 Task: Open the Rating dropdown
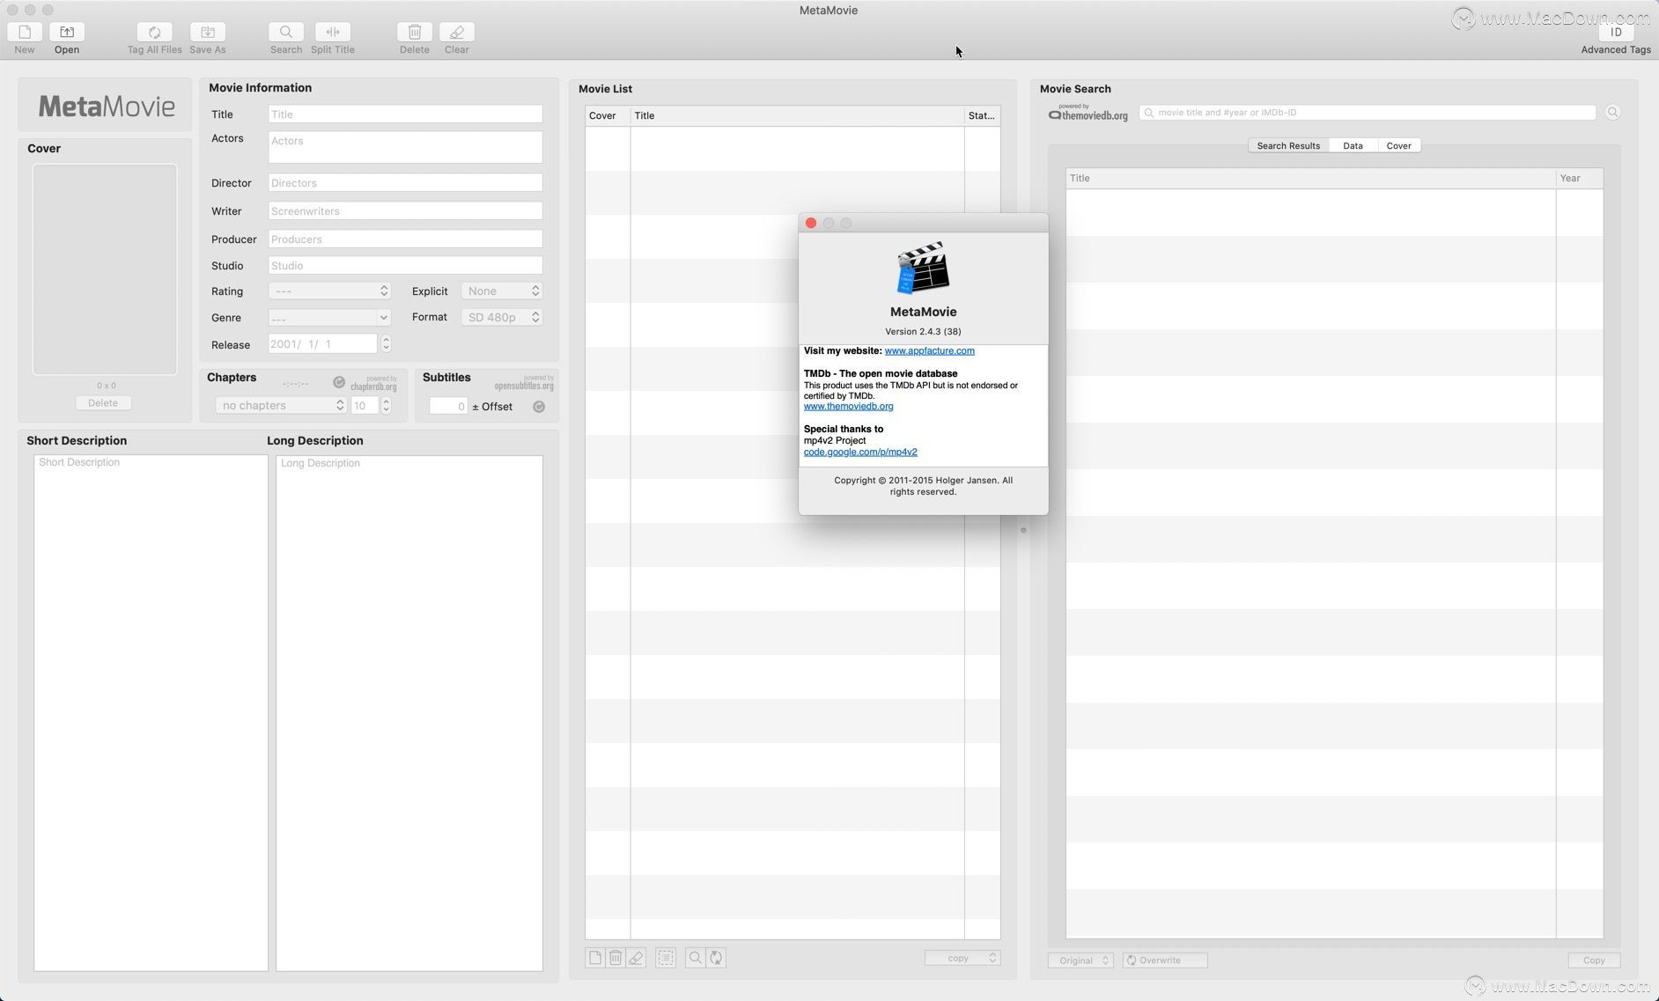(329, 291)
